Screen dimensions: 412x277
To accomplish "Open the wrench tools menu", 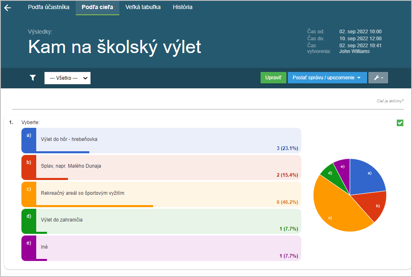I will [x=378, y=78].
